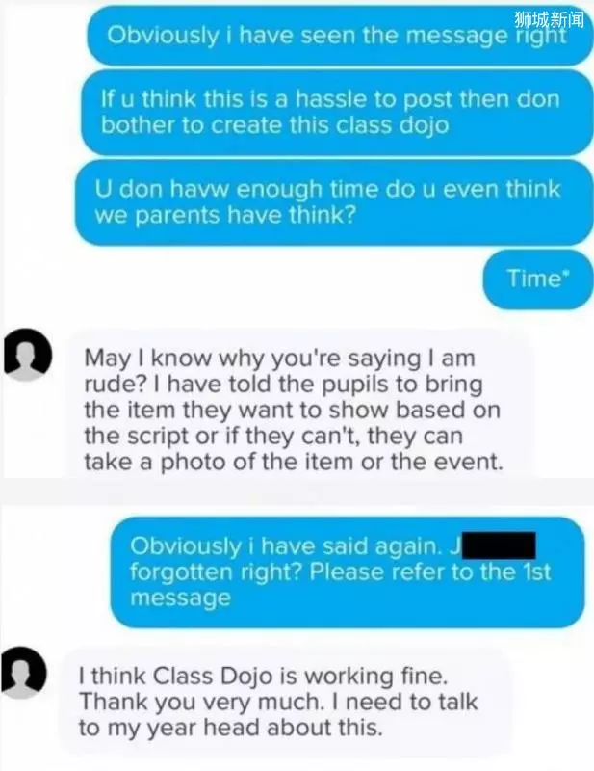Click 'talk to my year head' text
The height and width of the screenshot is (771, 594).
point(277,714)
